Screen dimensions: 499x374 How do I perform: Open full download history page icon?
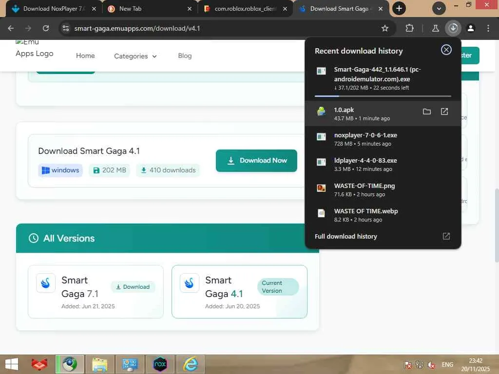(x=446, y=236)
